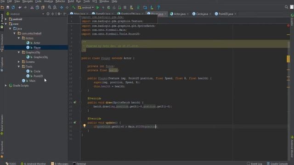This screenshot has height=165, width=294.
Task: Click the Paste toolbar icon
Action: (x=43, y=7)
